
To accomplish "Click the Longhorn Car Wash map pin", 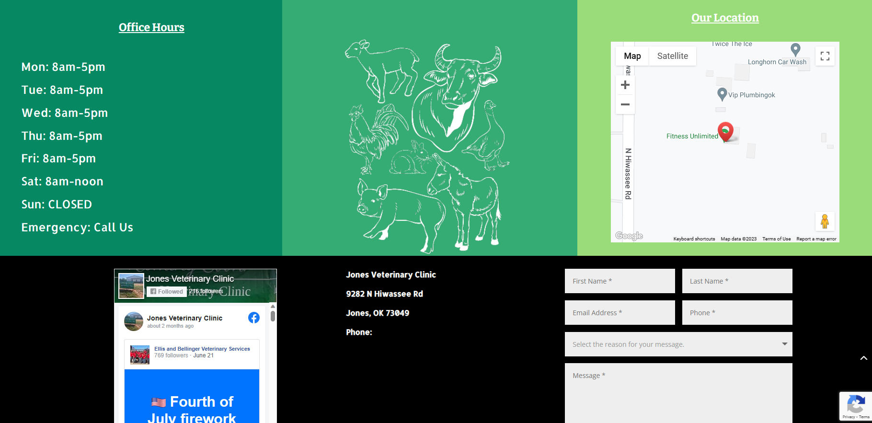I will coord(795,49).
